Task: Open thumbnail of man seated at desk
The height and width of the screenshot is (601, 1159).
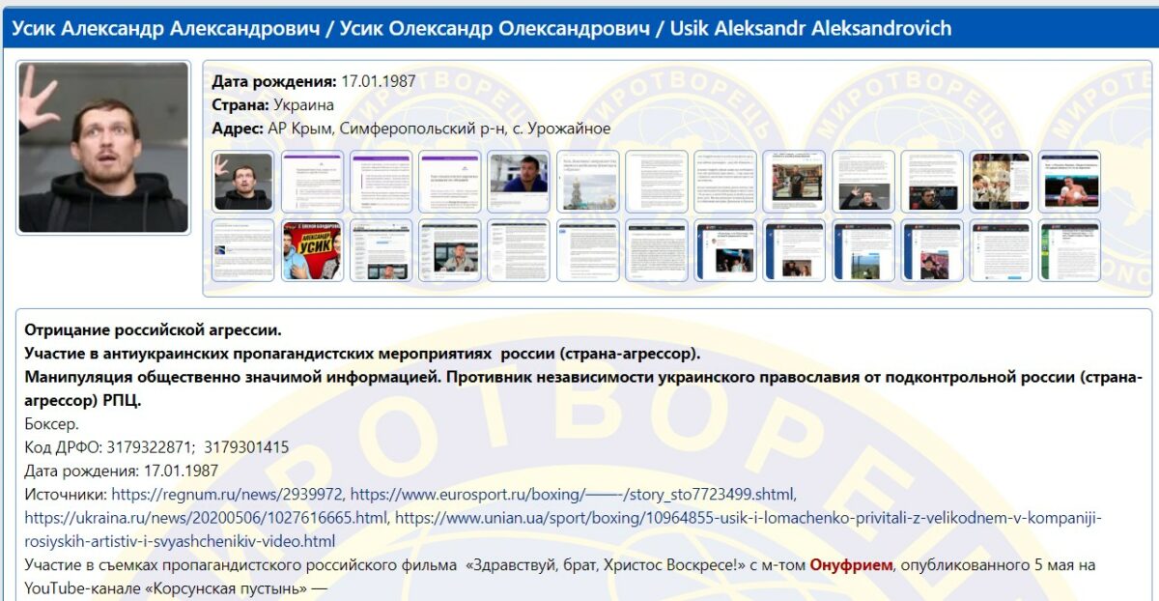Action: (449, 250)
